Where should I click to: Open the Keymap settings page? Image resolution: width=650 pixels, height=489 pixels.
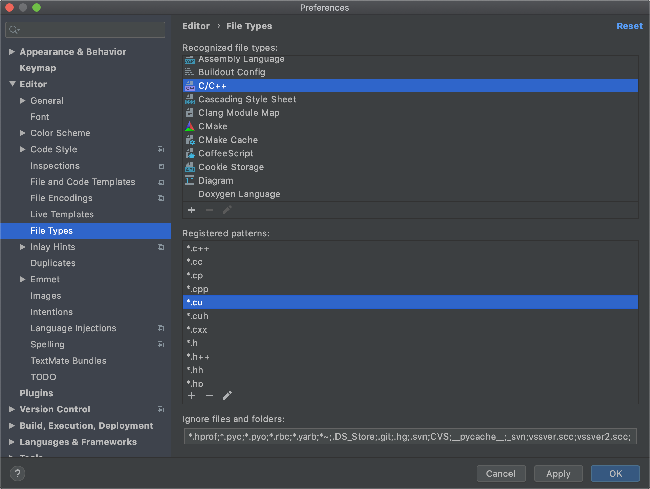coord(38,68)
